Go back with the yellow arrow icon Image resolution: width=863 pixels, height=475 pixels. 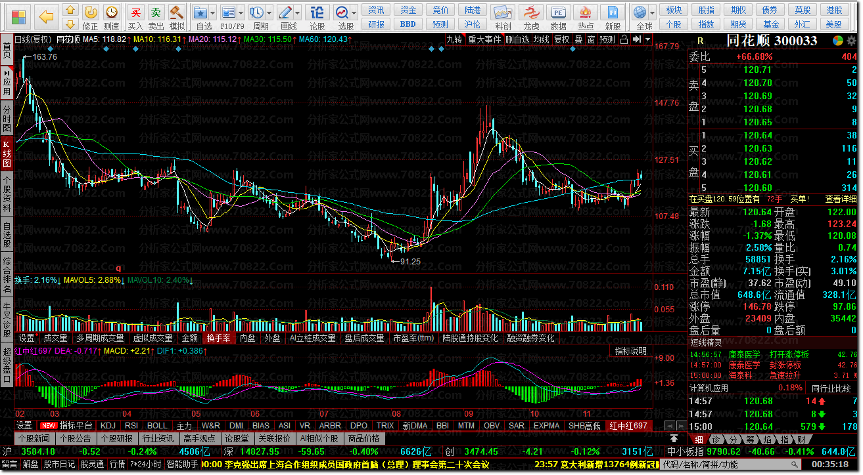(x=46, y=16)
